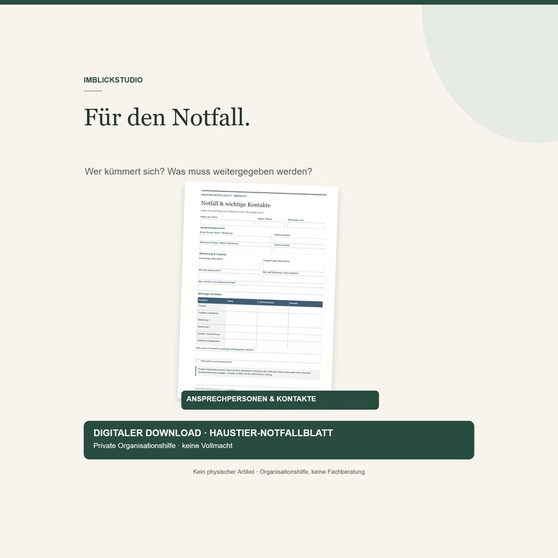Screen dimensions: 558x558
Task: Click the 'Aktualisiert von' field in the document
Action: click(x=306, y=226)
